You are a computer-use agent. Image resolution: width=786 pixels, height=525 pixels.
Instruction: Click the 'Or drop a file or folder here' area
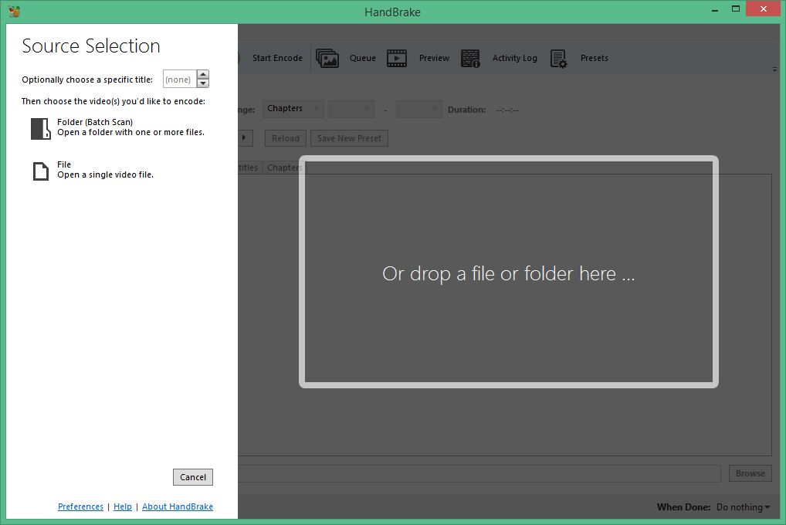(x=509, y=272)
